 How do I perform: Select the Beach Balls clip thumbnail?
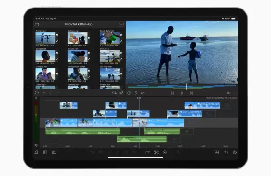tap(110, 38)
